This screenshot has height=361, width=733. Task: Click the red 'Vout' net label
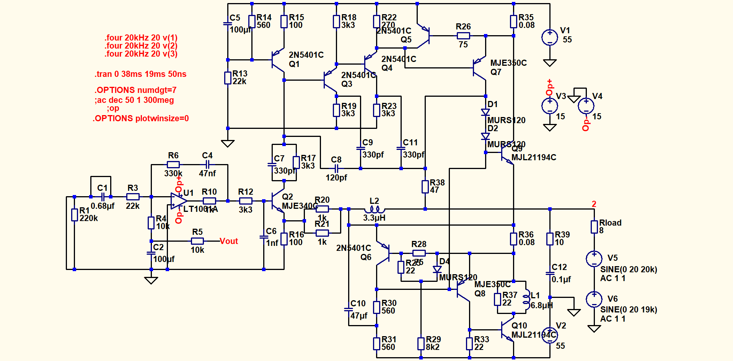[x=229, y=241]
